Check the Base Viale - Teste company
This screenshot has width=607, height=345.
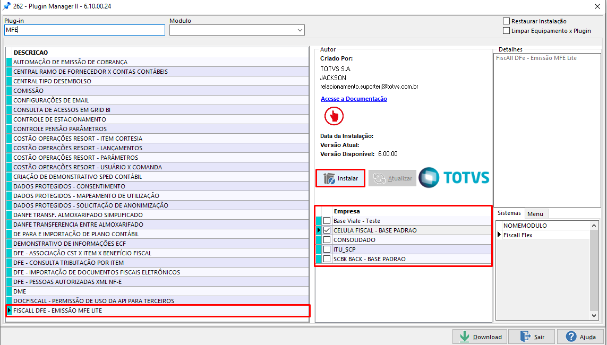coord(327,221)
